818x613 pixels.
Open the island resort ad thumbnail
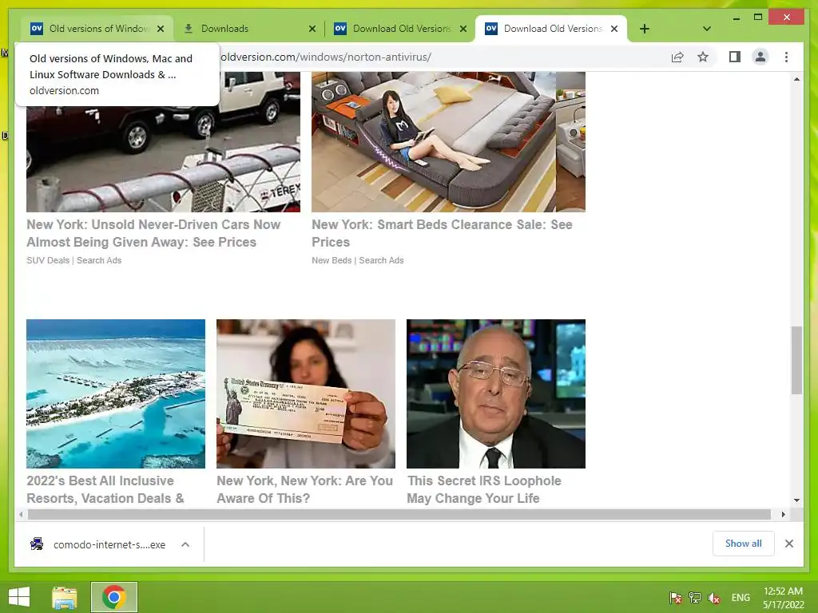click(x=116, y=394)
